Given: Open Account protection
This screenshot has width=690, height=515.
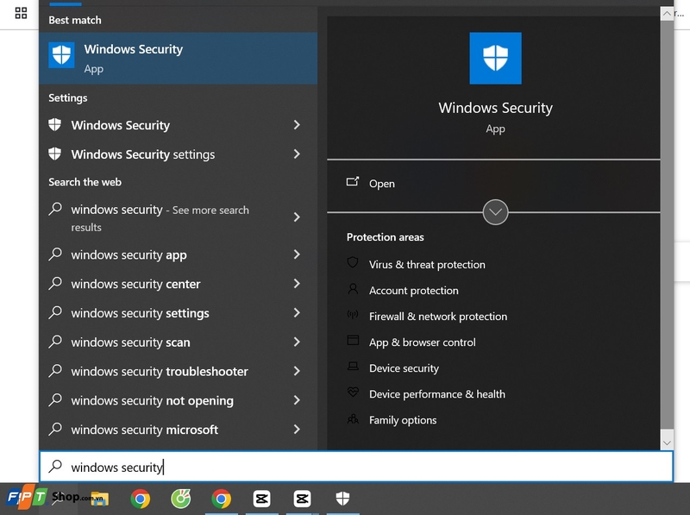Looking at the screenshot, I should click(x=414, y=290).
